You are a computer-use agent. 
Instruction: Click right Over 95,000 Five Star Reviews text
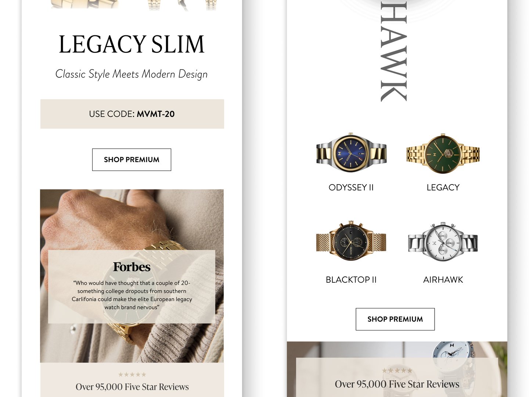pyautogui.click(x=397, y=384)
